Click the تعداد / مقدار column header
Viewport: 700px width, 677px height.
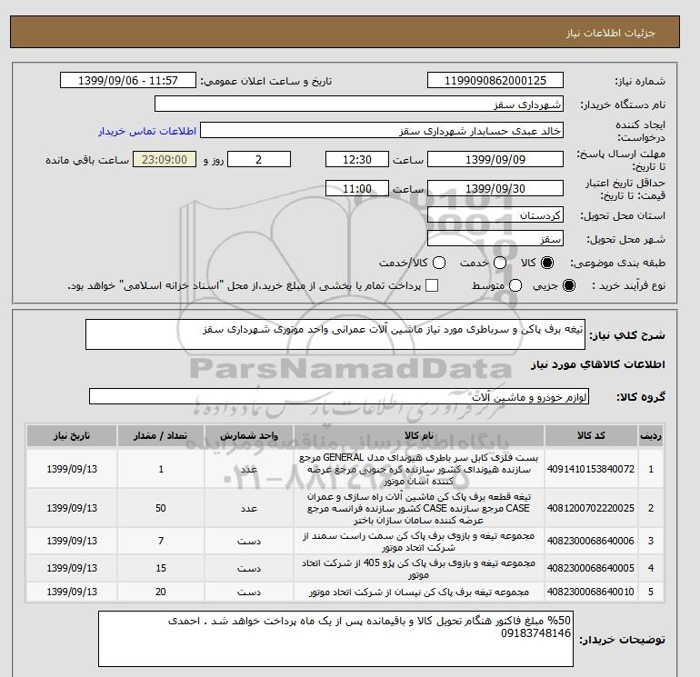tap(161, 435)
